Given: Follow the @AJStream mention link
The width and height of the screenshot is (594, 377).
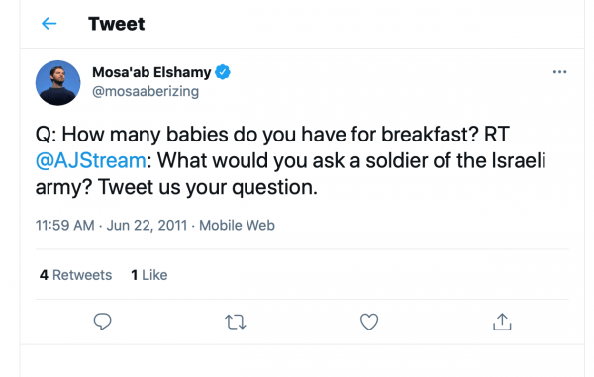Looking at the screenshot, I should point(91,160).
